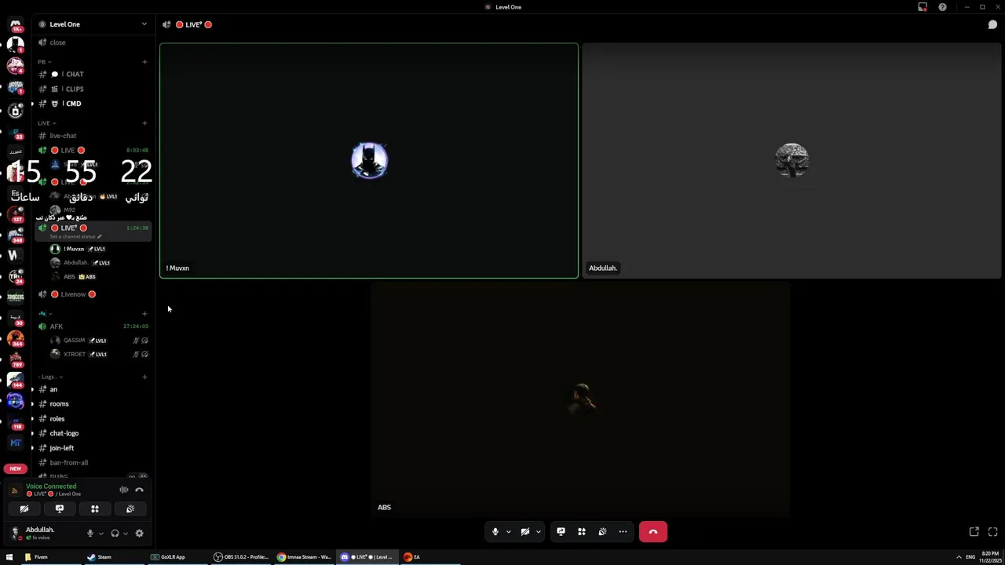Open soundboard from the call bar
This screenshot has height=565, width=1005.
pyautogui.click(x=602, y=531)
